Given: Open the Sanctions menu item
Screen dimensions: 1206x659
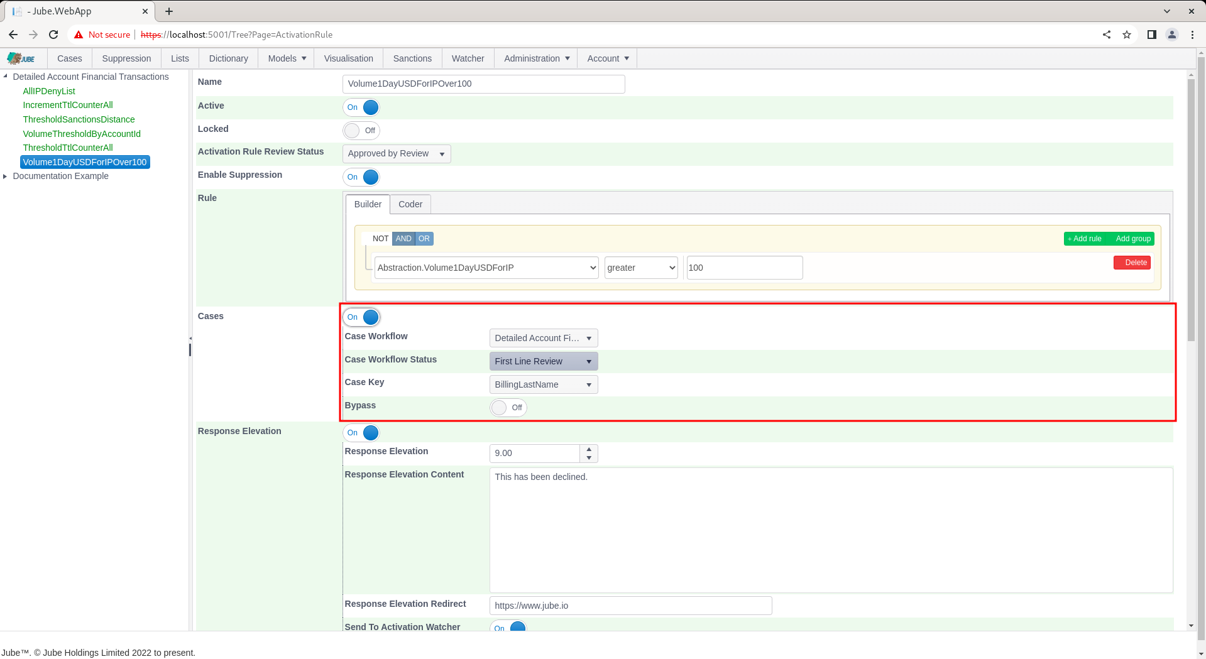Looking at the screenshot, I should tap(412, 58).
